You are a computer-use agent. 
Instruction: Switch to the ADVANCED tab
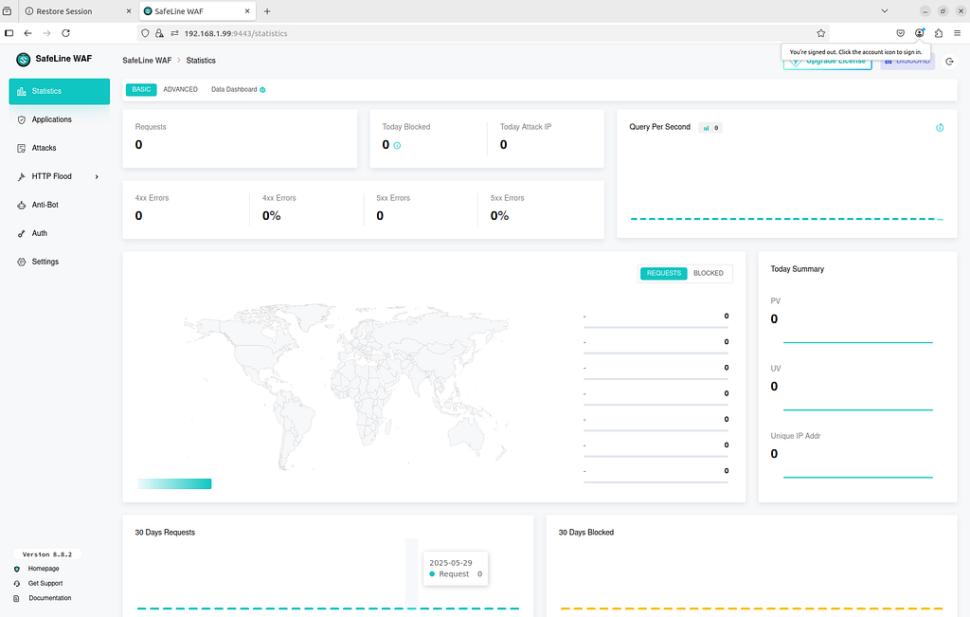click(181, 90)
